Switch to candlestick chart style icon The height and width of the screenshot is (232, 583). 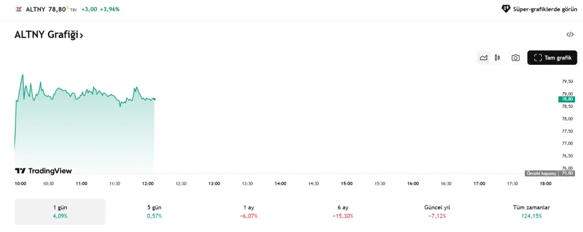[x=497, y=58]
